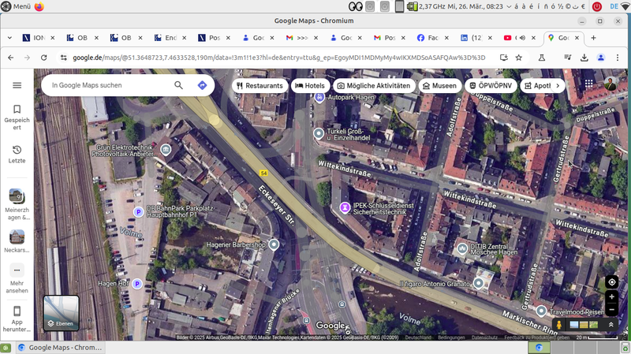
Task: Toggle the Ebenen map layer thumbnail
Action: [x=61, y=313]
